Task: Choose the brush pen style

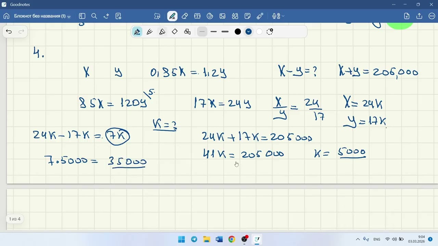Action: (x=162, y=32)
